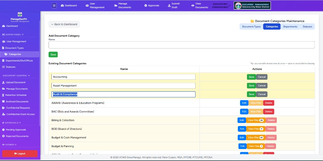Collapse the Document Control section
The height and width of the screenshot is (161, 323).
click(x=16, y=76)
